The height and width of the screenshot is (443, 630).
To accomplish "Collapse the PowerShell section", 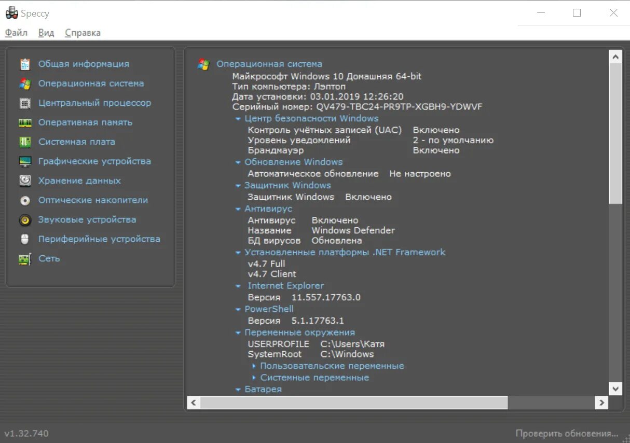I will pos(238,309).
